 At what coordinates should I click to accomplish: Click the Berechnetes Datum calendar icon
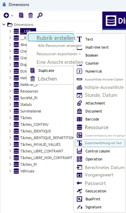coord(79,167)
